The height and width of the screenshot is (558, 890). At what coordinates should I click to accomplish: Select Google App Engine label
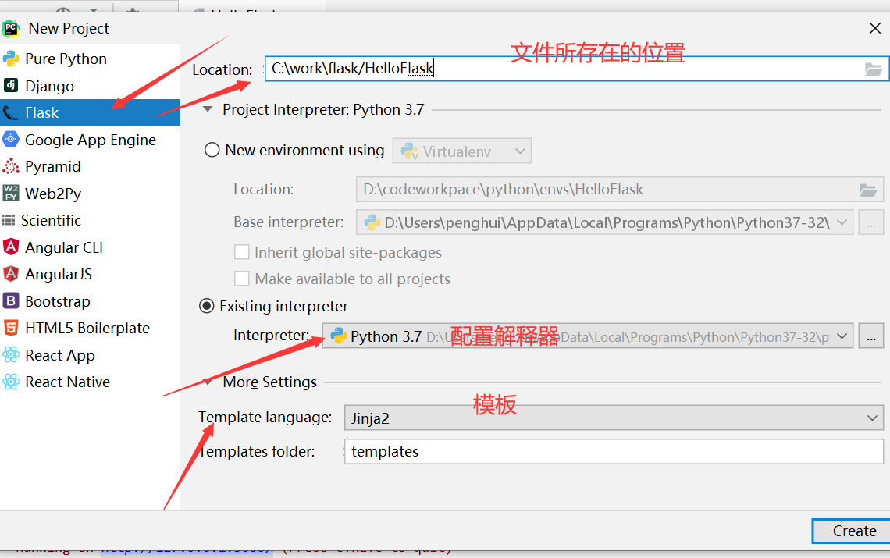[91, 140]
